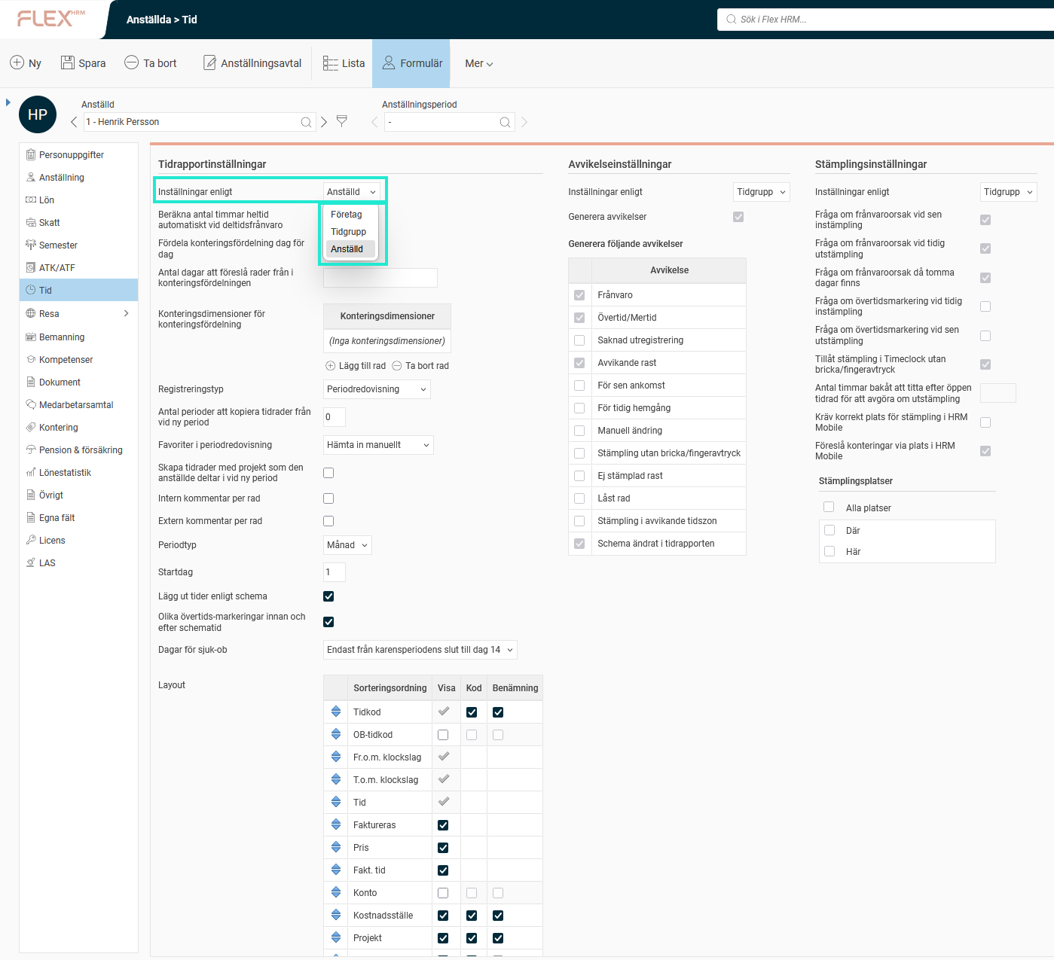Switch to Lista view

[344, 63]
